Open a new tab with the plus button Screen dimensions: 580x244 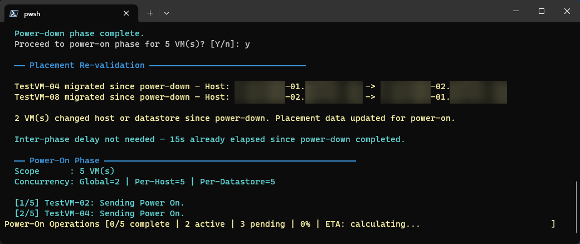point(150,12)
